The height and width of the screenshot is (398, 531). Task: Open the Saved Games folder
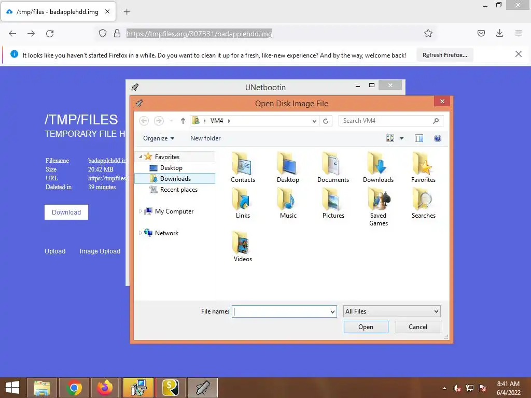point(378,207)
